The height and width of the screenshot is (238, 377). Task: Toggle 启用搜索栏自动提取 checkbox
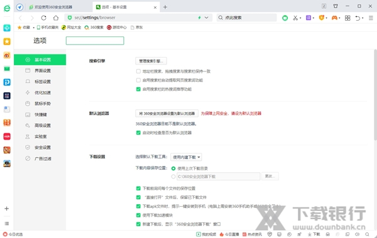pos(138,80)
